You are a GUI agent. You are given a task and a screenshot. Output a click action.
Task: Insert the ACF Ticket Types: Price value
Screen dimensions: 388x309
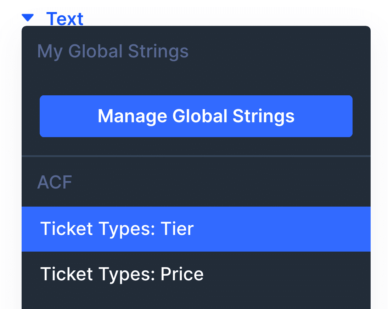(196, 274)
